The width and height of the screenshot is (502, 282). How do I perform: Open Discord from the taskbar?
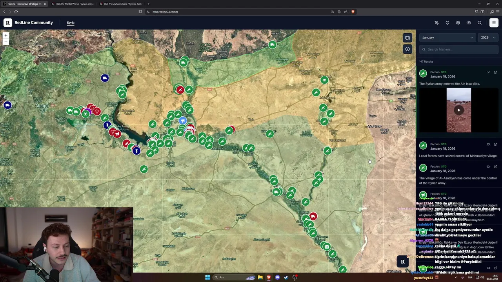(x=277, y=277)
